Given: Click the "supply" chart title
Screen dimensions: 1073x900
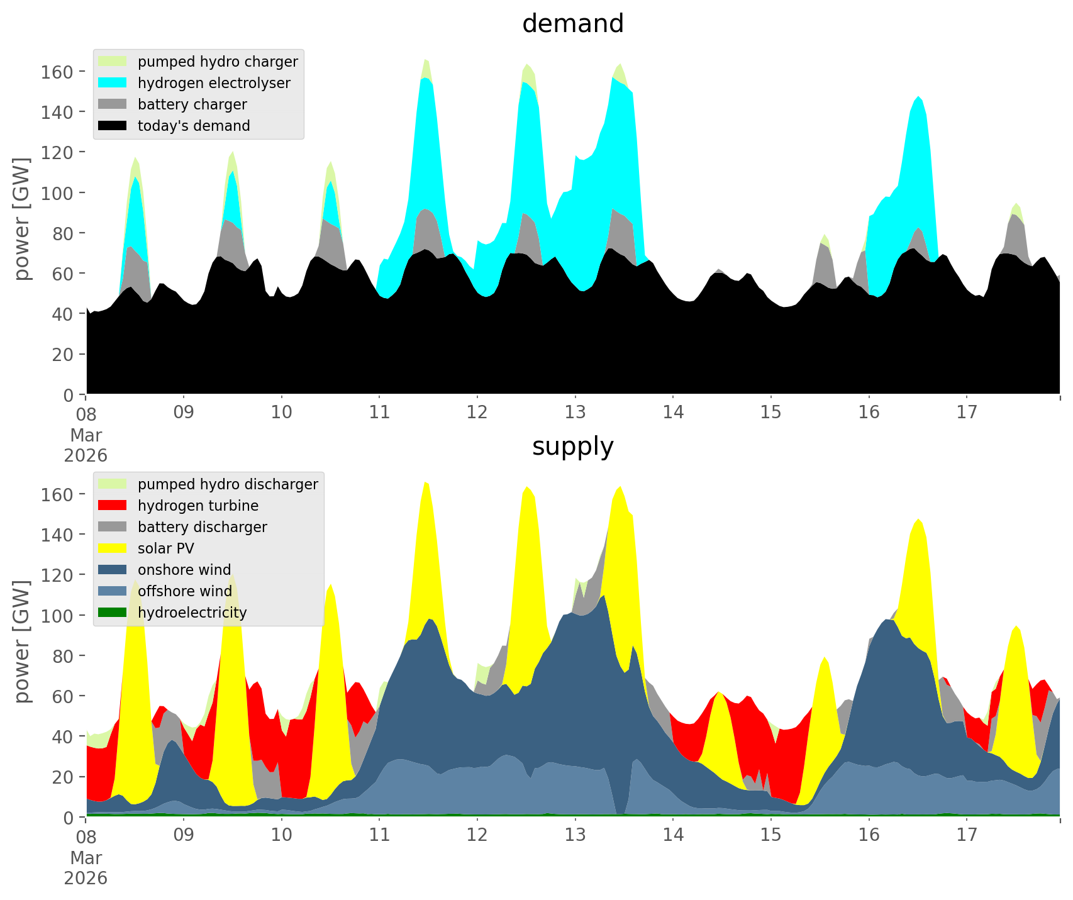Looking at the screenshot, I should pyautogui.click(x=572, y=447).
